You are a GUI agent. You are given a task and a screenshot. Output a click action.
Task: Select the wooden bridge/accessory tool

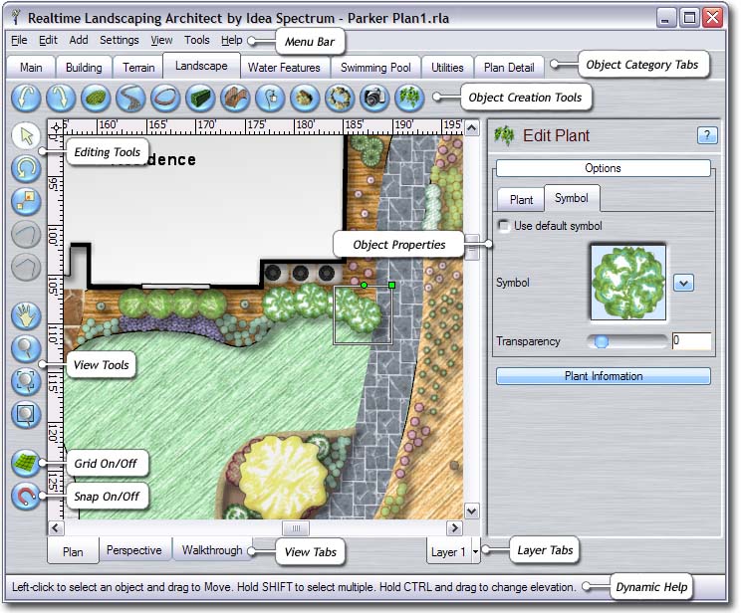tap(235, 98)
